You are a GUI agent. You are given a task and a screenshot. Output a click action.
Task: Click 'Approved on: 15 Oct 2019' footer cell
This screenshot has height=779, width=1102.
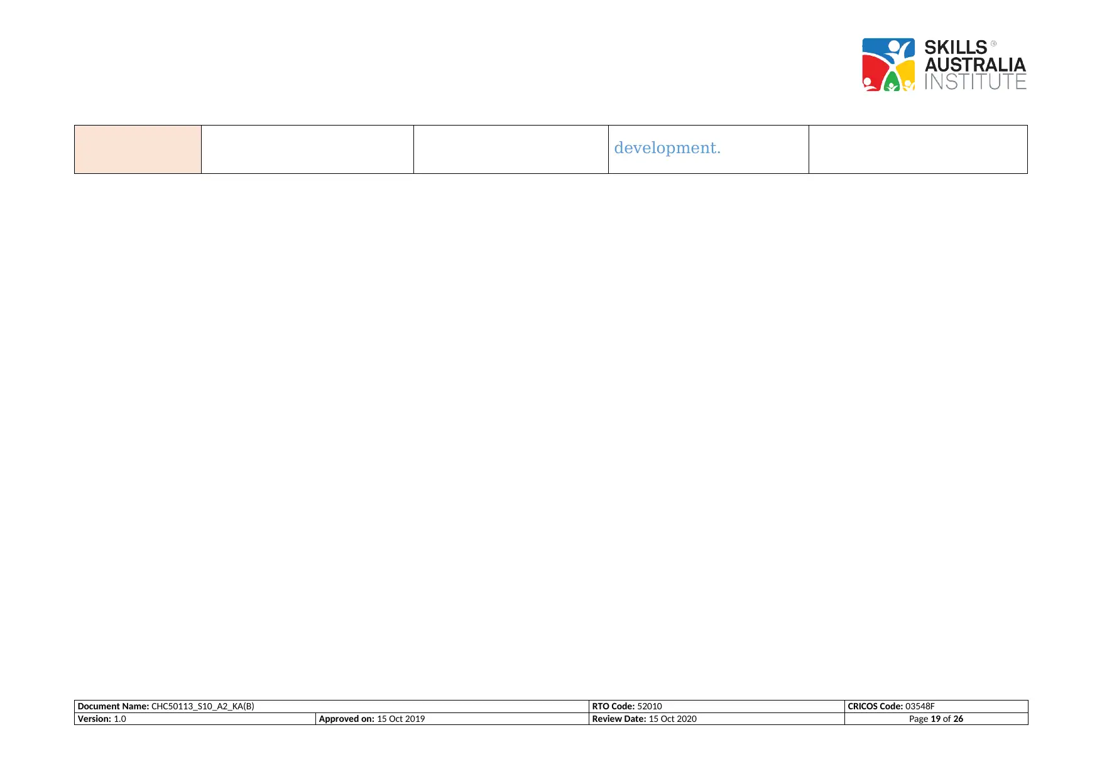coord(452,719)
